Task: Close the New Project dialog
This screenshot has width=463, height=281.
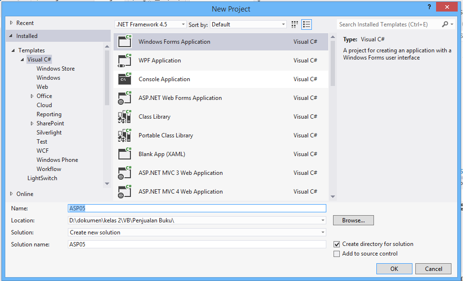Action: 447,7
